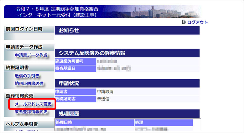Click the 処理 column header
Viewport: 244px width, 133px height.
(164, 123)
